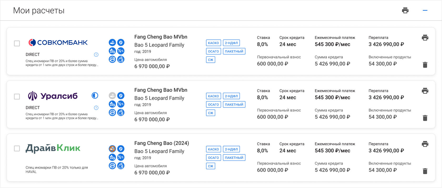Click the ПАКЕТНЫЙ tag in Уралсиб row
The width and height of the screenshot is (442, 188).
pyautogui.click(x=234, y=105)
